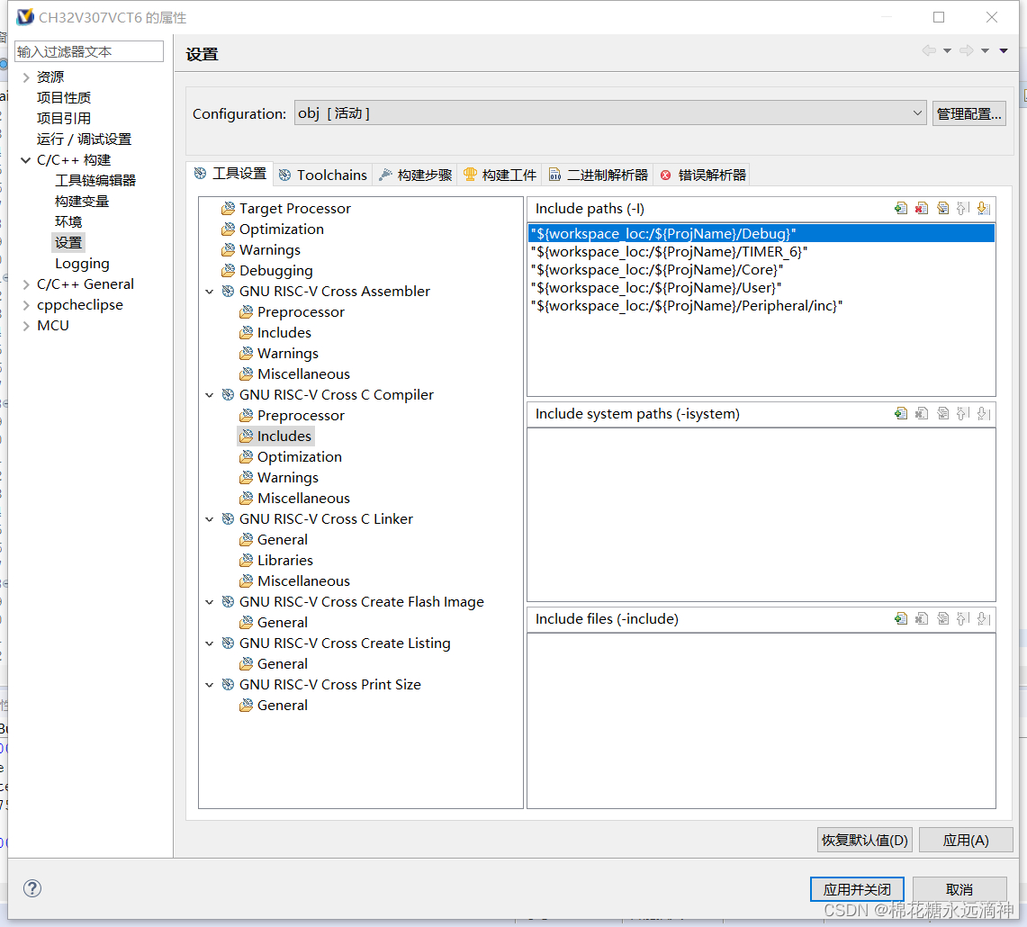
Task: Open back history dropdown arrow
Action: coord(947,50)
